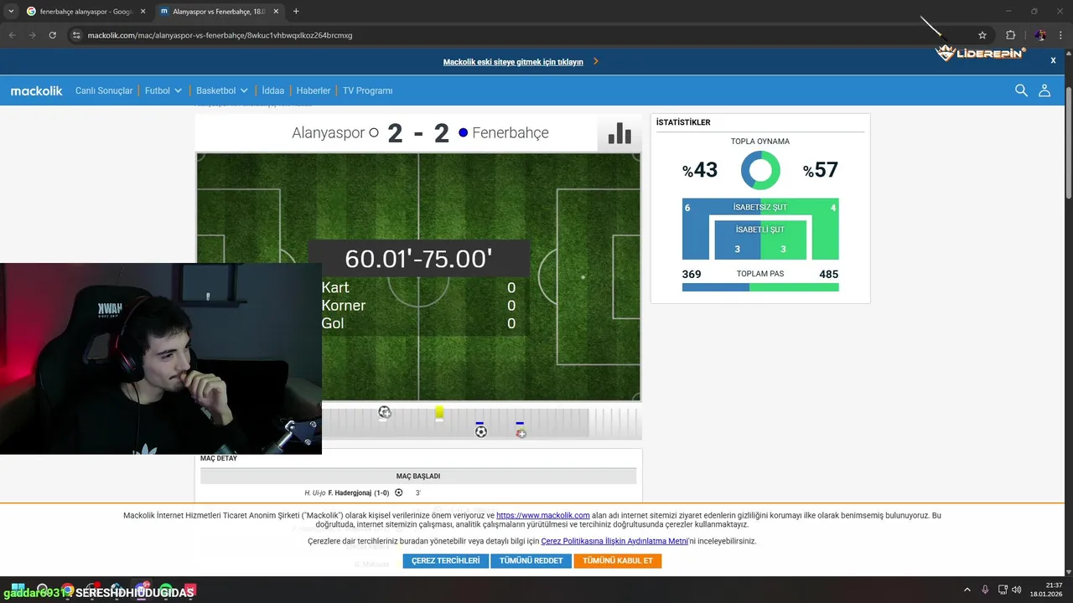Open the Fenerbahçe team name
The height and width of the screenshot is (603, 1073).
click(511, 133)
